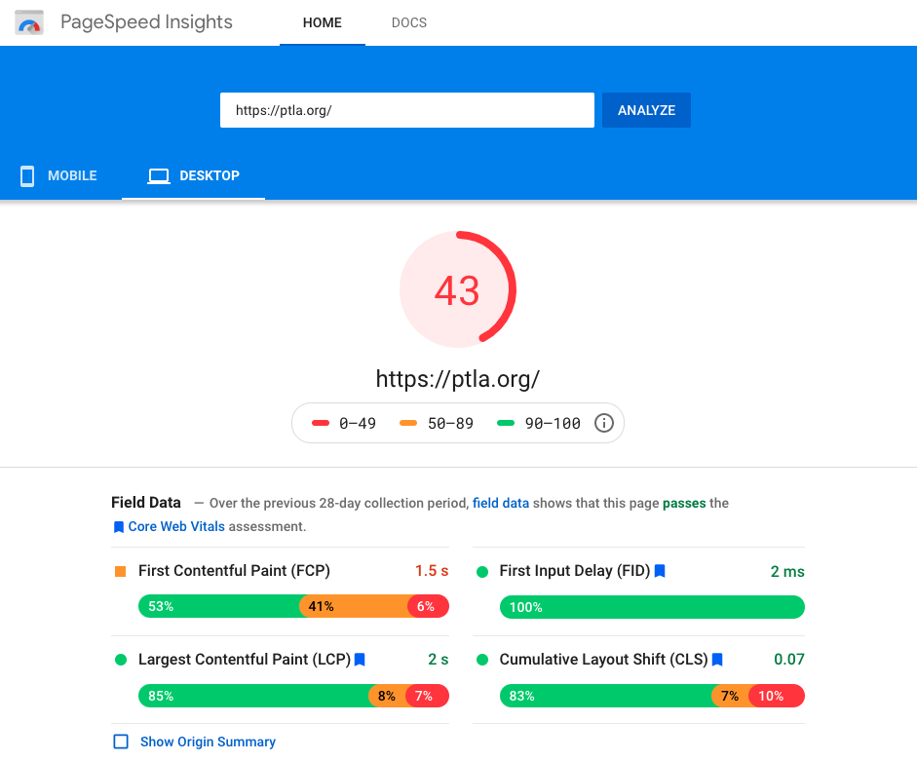This screenshot has height=761, width=917.
Task: Click FCP orange 41% bar segment
Action: pos(353,606)
